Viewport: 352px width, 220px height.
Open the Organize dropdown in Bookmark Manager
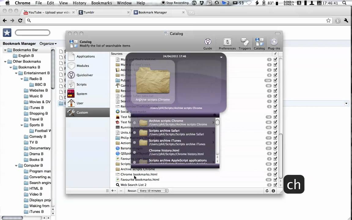pyautogui.click(x=48, y=44)
